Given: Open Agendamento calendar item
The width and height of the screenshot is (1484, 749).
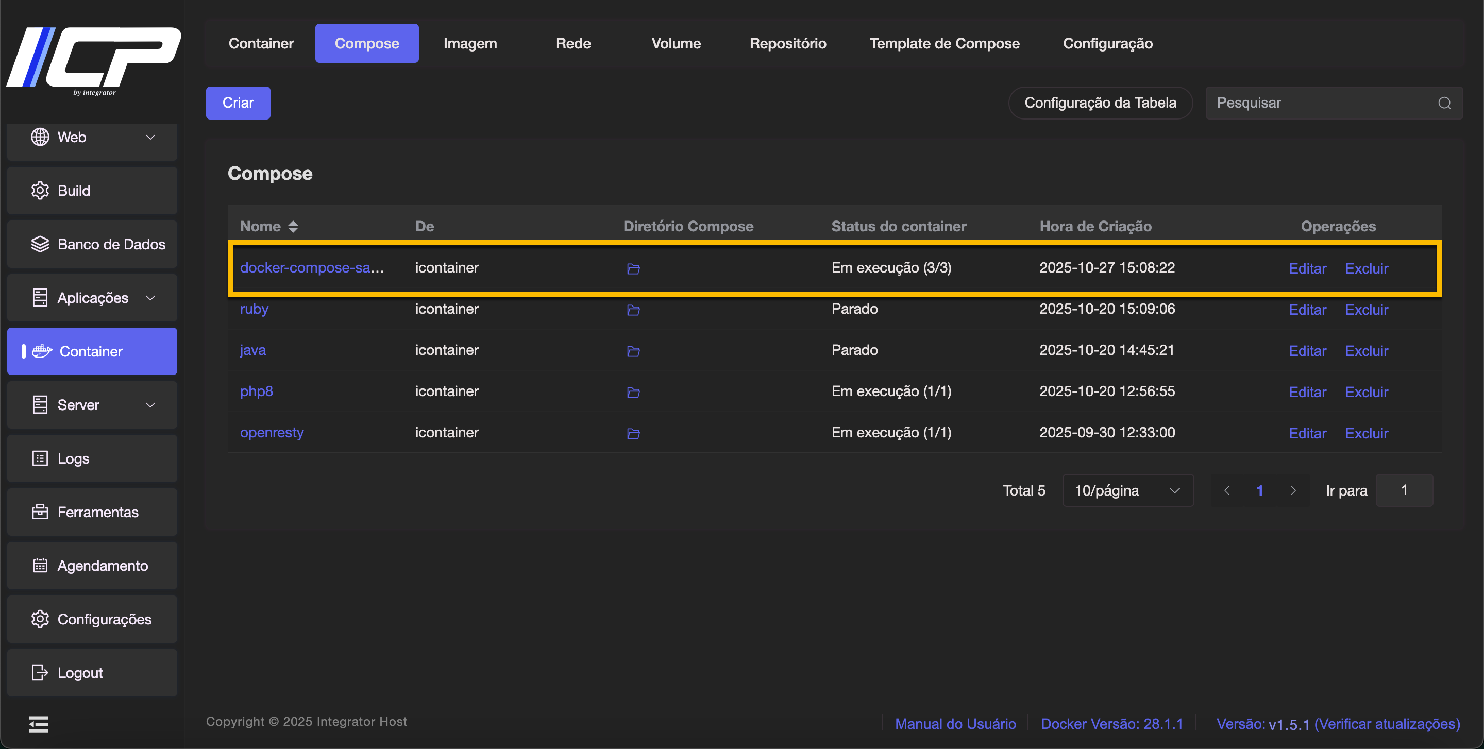Looking at the screenshot, I should coord(92,565).
